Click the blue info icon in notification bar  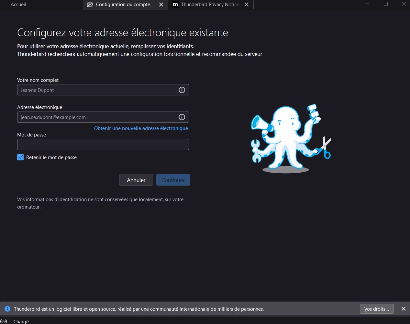pos(7,309)
